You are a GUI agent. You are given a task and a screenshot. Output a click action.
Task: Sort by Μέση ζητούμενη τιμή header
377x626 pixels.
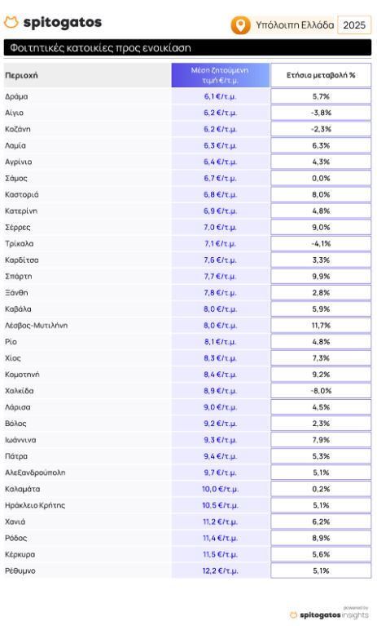[x=220, y=75]
